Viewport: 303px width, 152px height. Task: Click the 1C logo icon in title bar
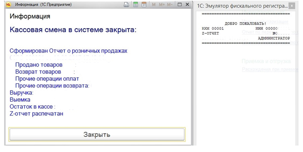(x=9, y=5)
